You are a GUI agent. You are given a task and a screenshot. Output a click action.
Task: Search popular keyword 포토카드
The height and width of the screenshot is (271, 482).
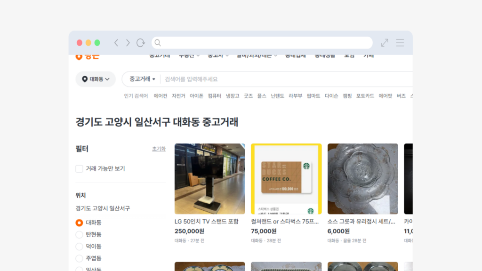[365, 96]
